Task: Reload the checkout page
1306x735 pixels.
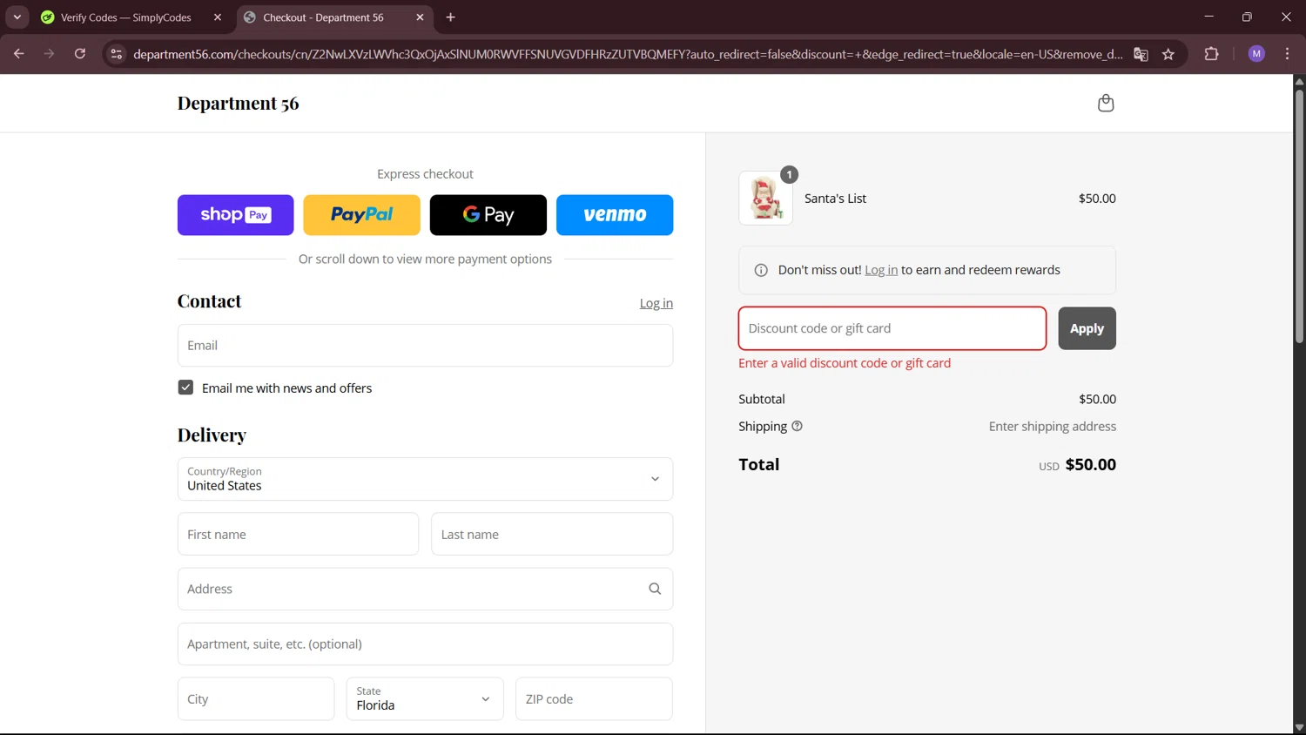Action: pos(79,54)
